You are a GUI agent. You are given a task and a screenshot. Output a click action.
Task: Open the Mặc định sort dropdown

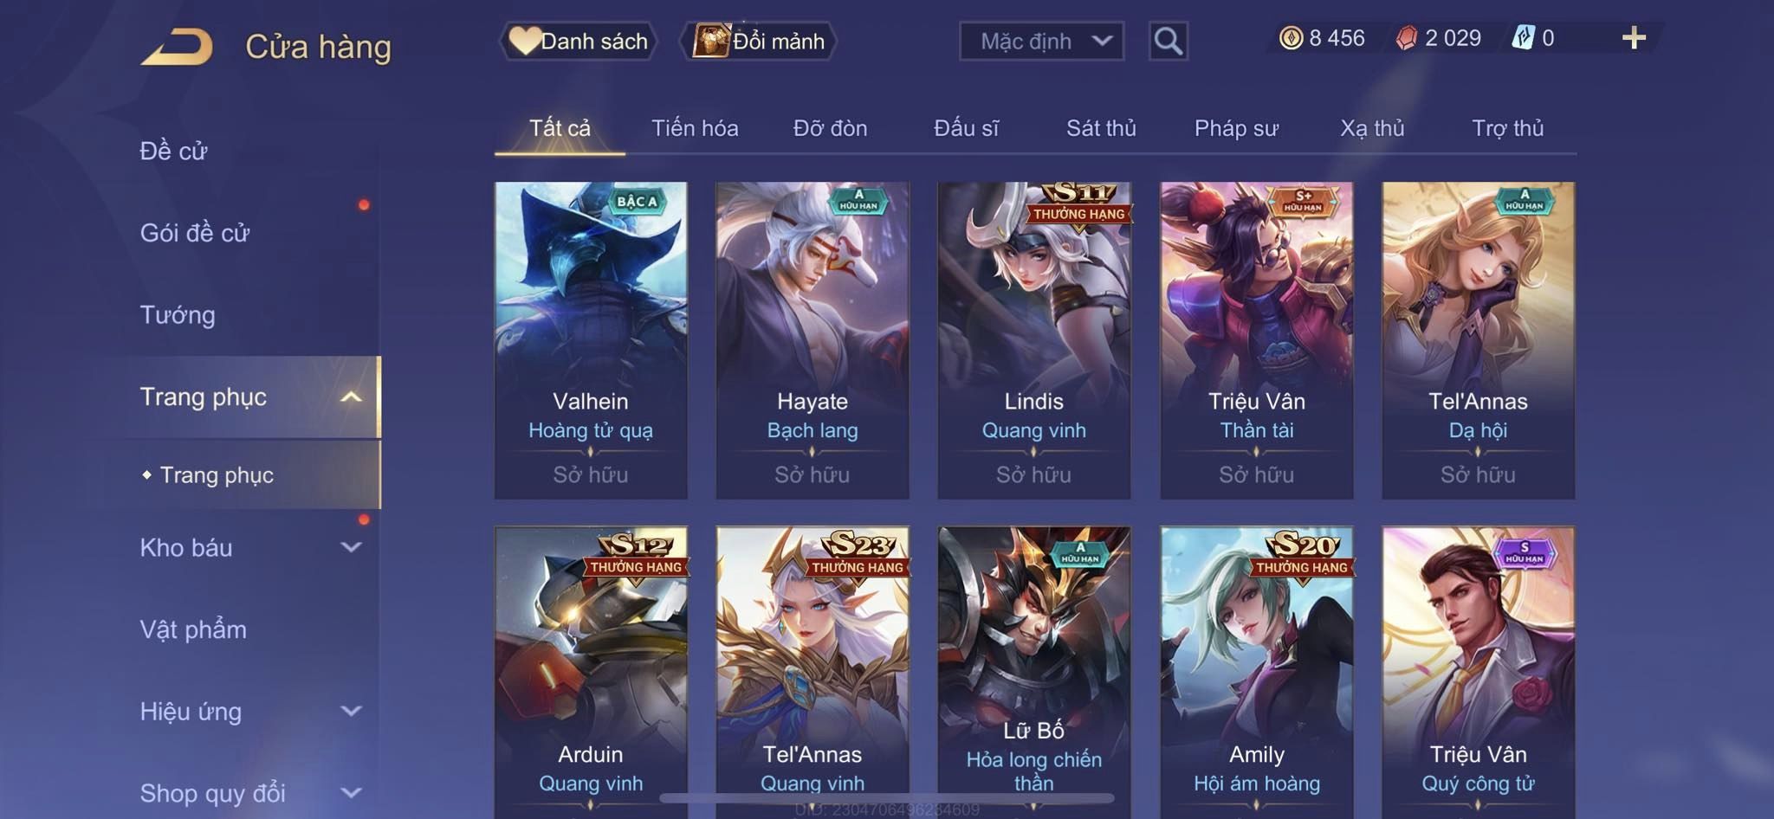pos(1041,41)
